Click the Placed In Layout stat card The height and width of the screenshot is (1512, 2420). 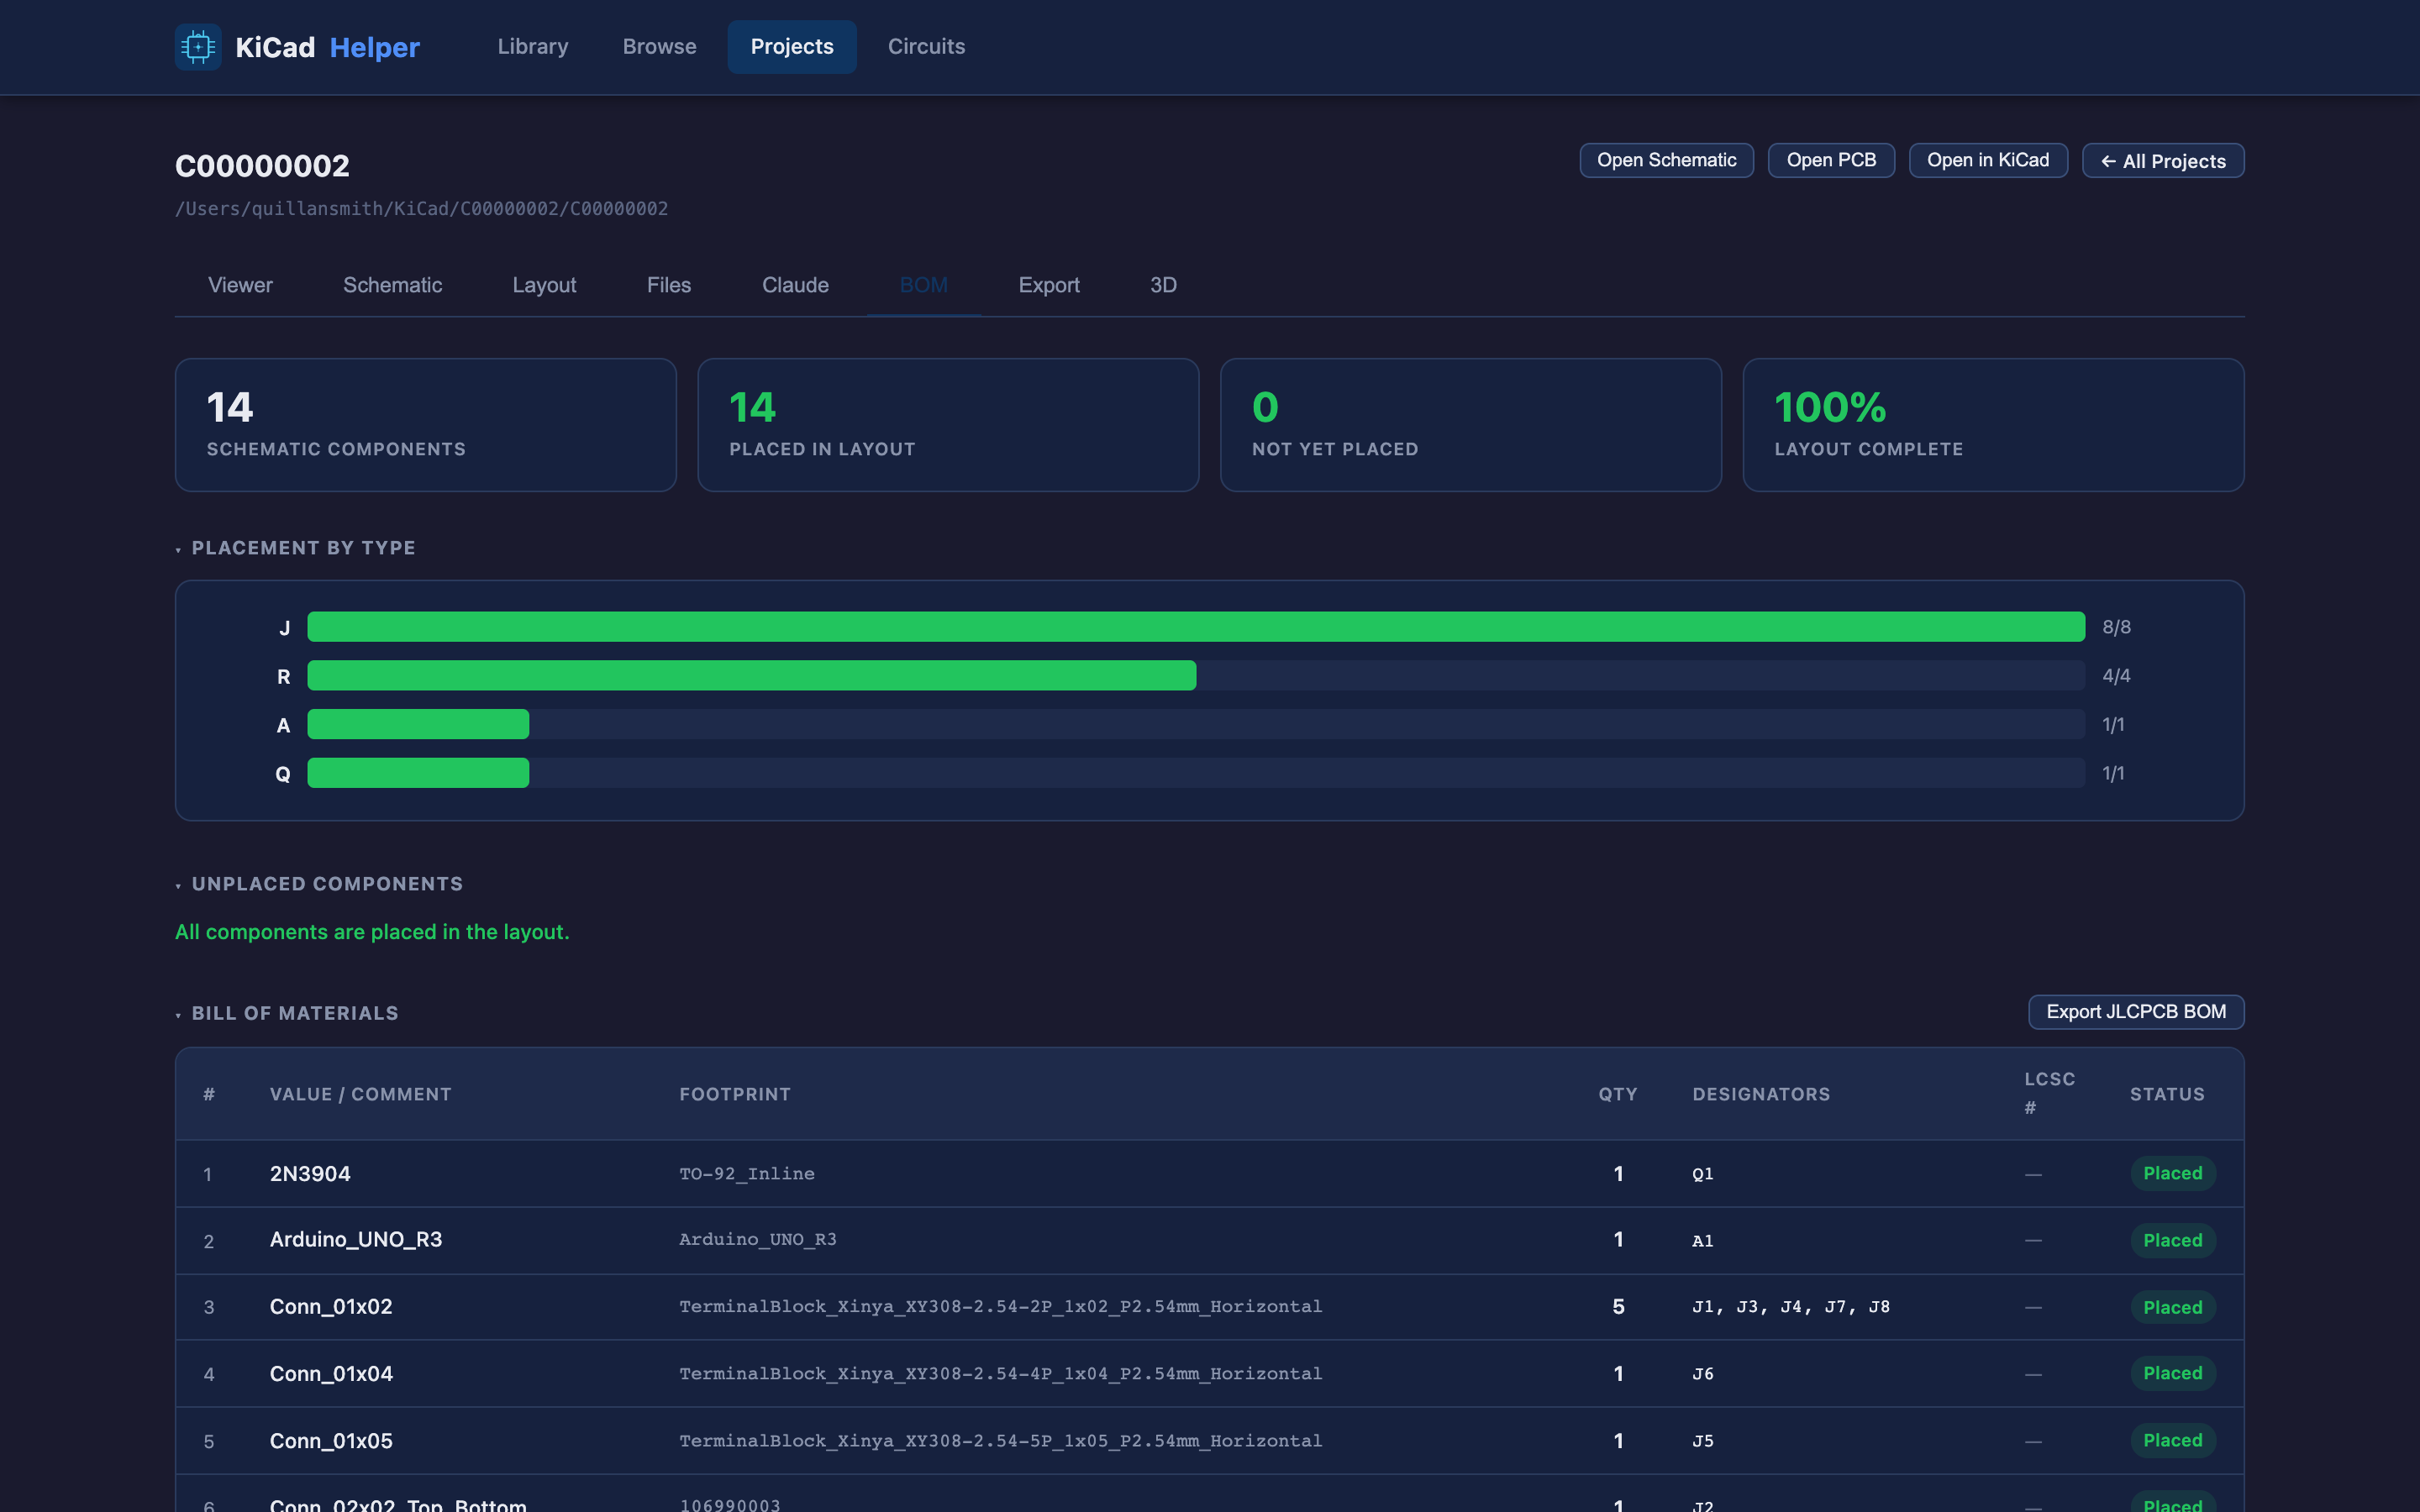click(x=948, y=425)
